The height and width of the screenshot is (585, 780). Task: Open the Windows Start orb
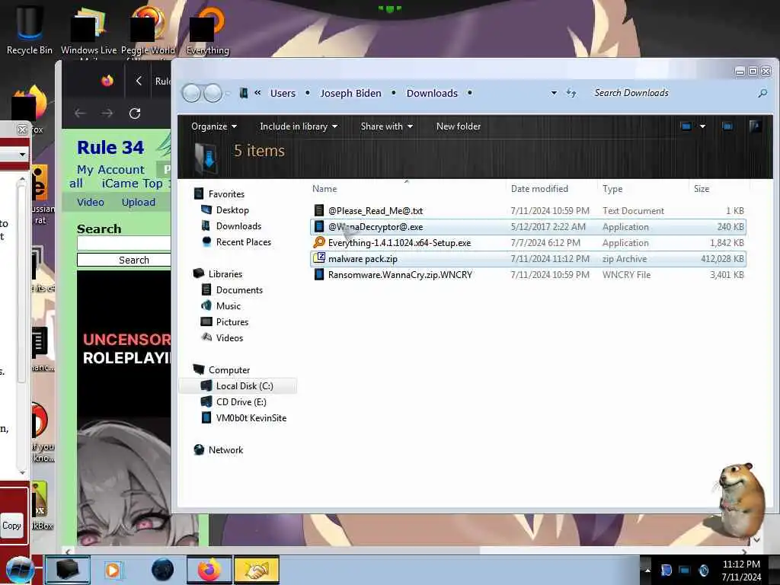(20, 570)
